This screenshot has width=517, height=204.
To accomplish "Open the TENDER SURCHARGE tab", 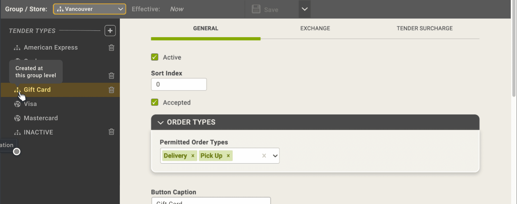I will [x=425, y=28].
